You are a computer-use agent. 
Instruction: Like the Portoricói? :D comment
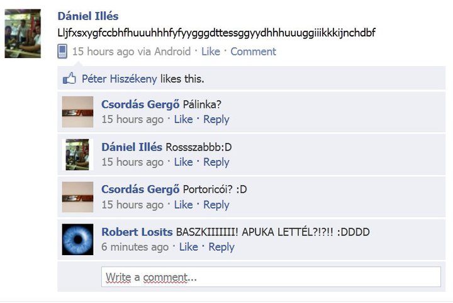pos(183,205)
